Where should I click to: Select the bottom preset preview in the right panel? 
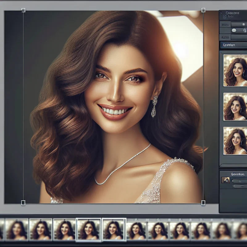235,141
